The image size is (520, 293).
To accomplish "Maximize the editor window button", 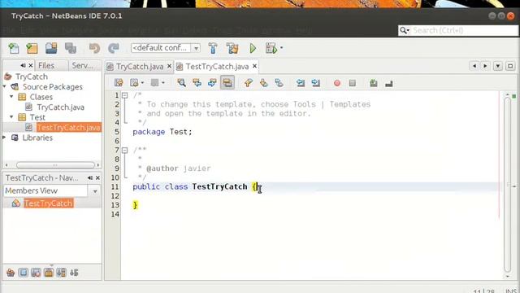I will tap(510, 66).
